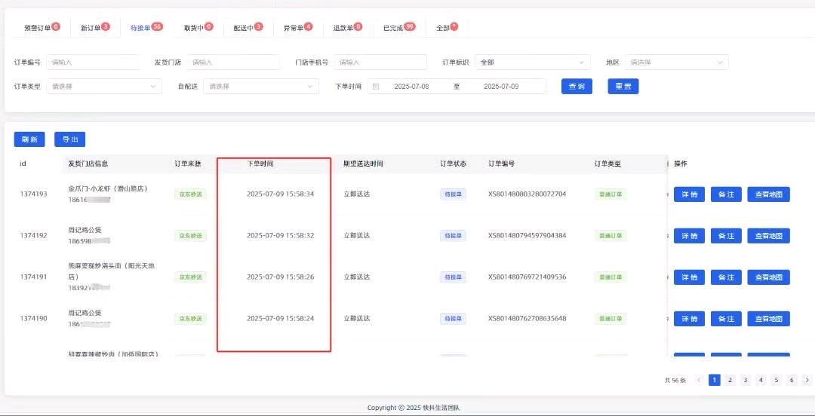Click the 重置 button
The height and width of the screenshot is (416, 815).
pyautogui.click(x=623, y=87)
